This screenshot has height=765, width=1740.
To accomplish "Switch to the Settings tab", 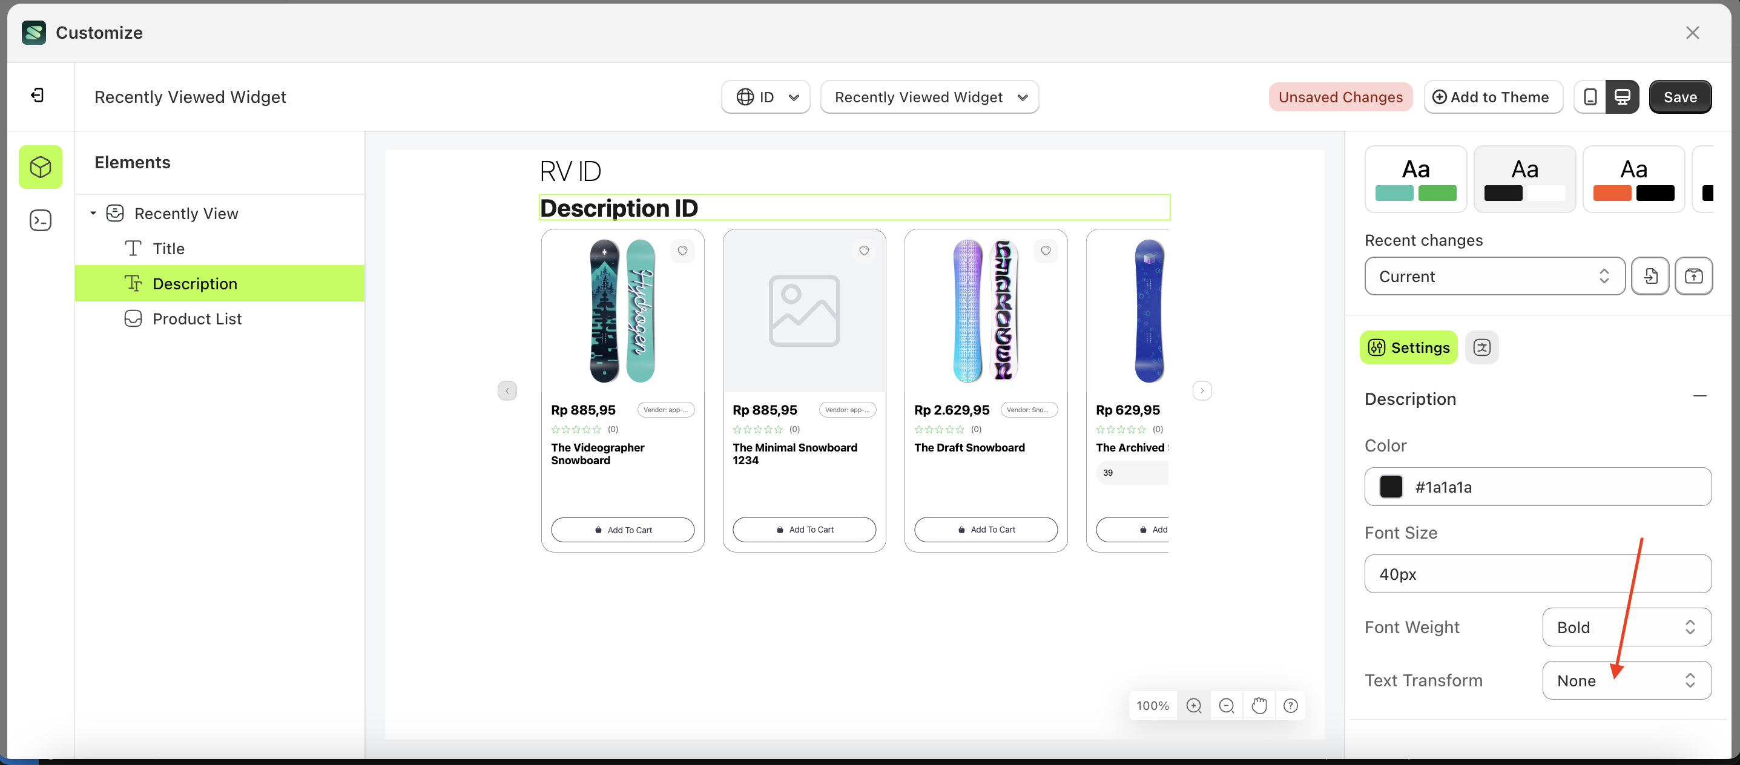I will click(x=1408, y=347).
